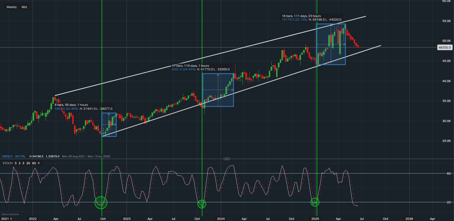Remove the STOCH indicator with its X icon
Viewport: 454px width, 221px height.
point(39,163)
